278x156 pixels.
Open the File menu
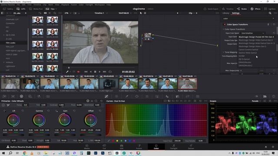18,5
